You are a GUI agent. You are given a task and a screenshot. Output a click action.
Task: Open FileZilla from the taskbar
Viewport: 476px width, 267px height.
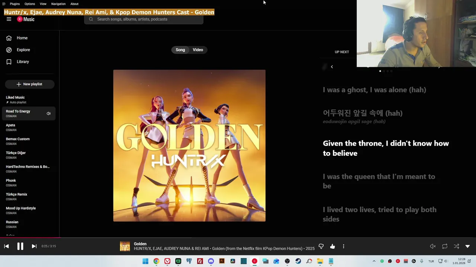pyautogui.click(x=200, y=261)
